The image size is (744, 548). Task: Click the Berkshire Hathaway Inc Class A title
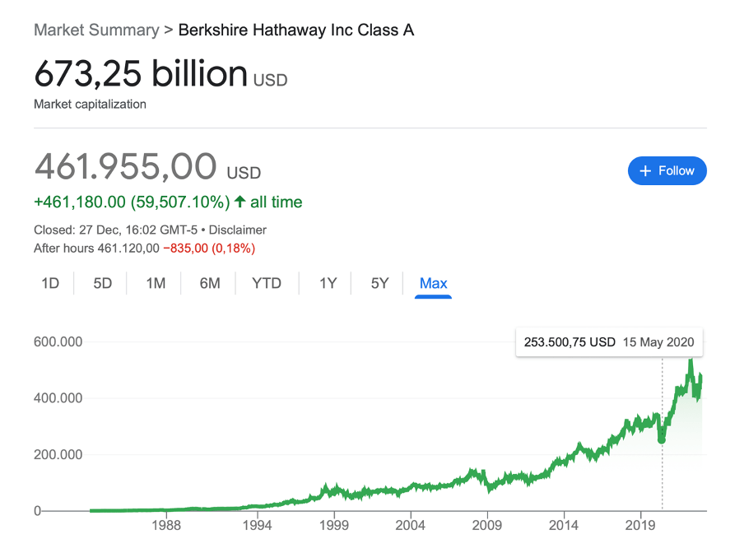click(296, 30)
